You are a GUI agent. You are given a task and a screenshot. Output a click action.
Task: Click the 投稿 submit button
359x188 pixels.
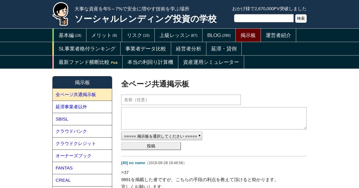(x=151, y=146)
